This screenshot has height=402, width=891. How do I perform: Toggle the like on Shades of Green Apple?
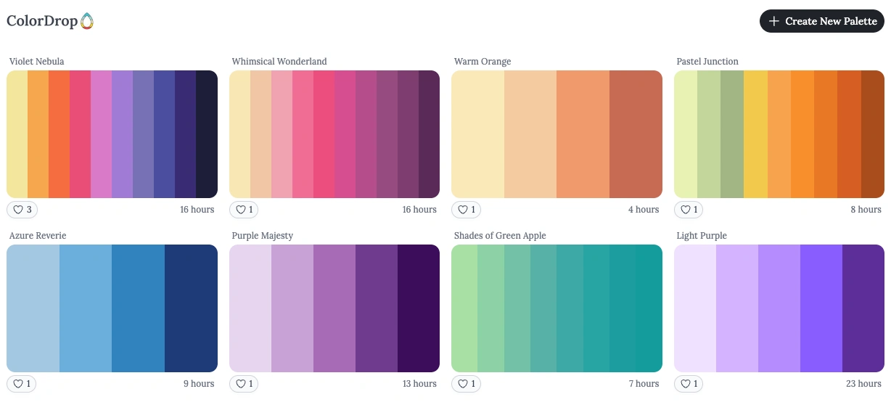pos(466,384)
